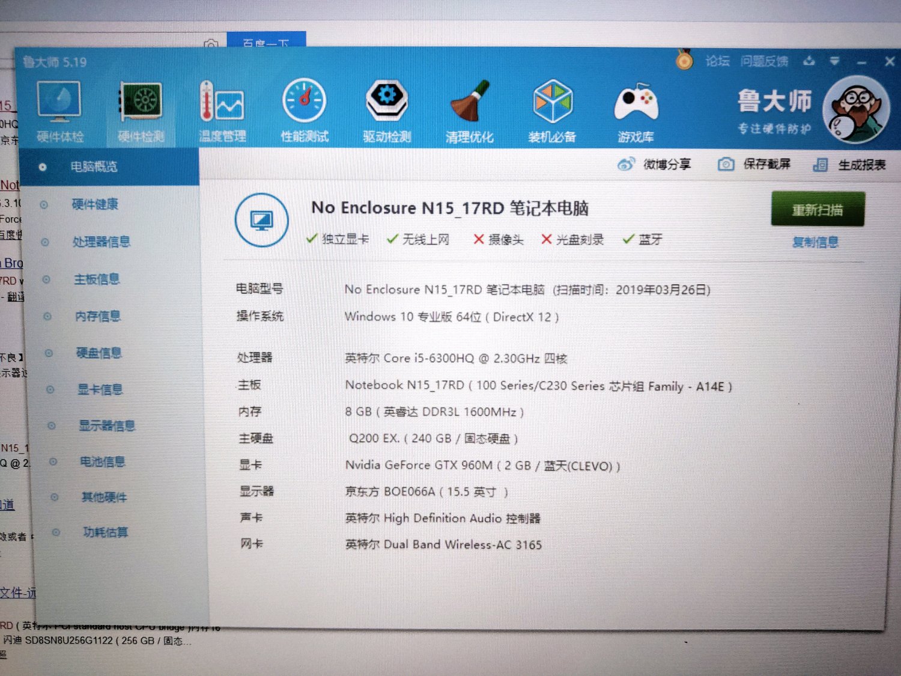The height and width of the screenshot is (676, 901).
Task: Open the title bar dropdown menu arrow
Action: coord(834,61)
